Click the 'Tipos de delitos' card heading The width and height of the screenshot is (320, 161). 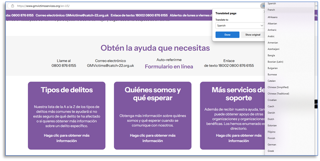pos(67,90)
